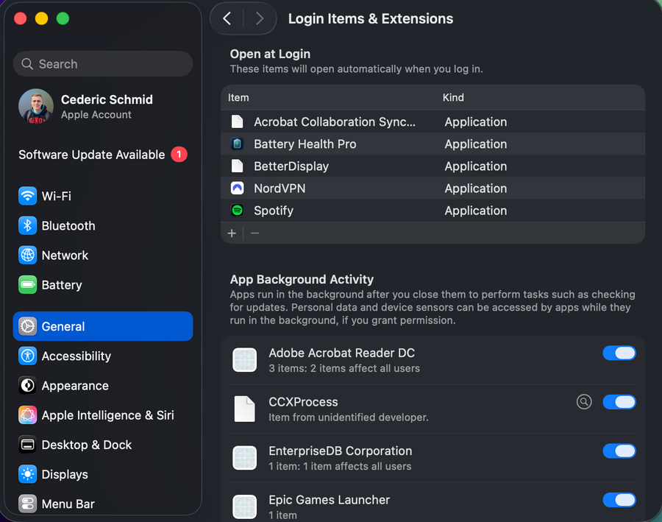Select the NordVPN row text
Viewport: 662px width, 522px height.
coord(280,188)
